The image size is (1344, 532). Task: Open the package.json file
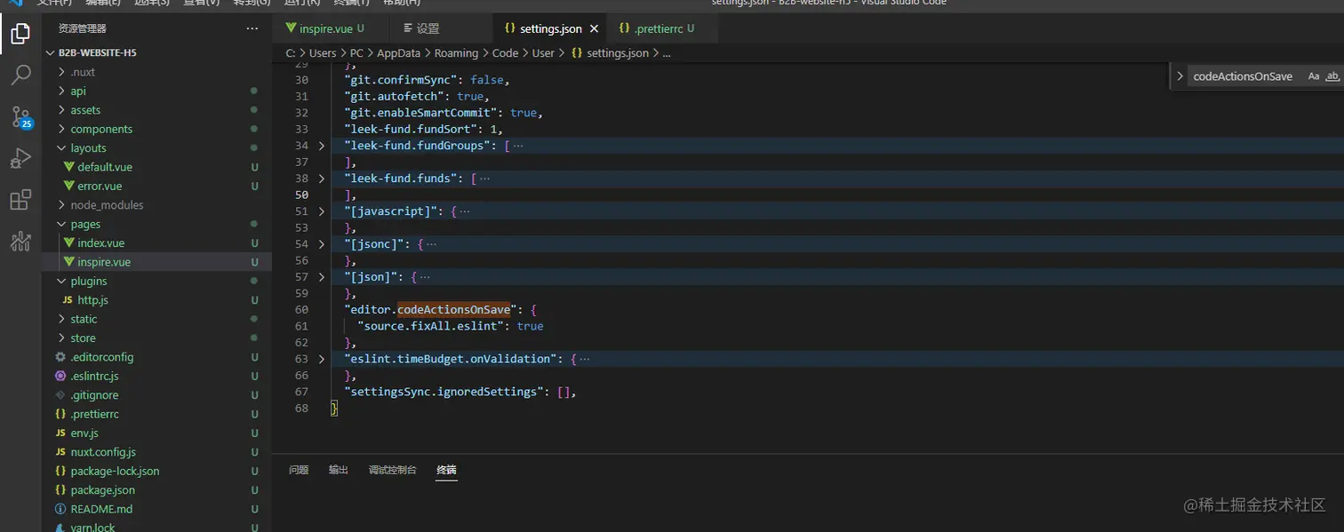coord(156,489)
